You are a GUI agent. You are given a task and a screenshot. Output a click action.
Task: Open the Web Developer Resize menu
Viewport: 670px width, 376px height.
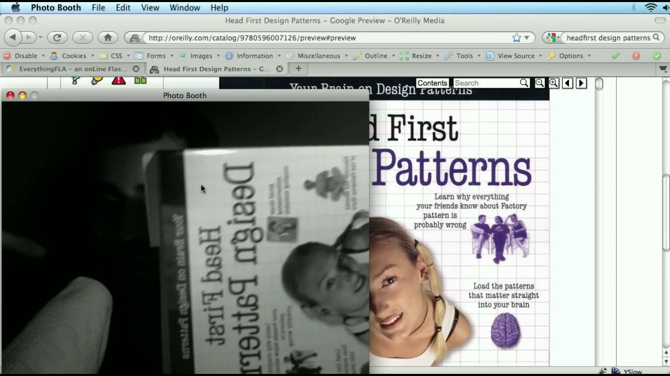point(419,56)
